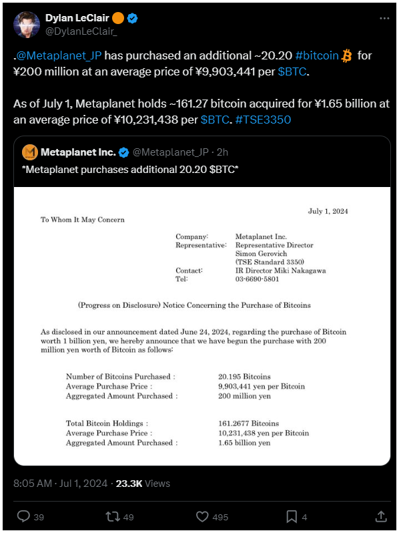
Task: Open the #TSE3350 hashtag link
Action: coord(263,120)
